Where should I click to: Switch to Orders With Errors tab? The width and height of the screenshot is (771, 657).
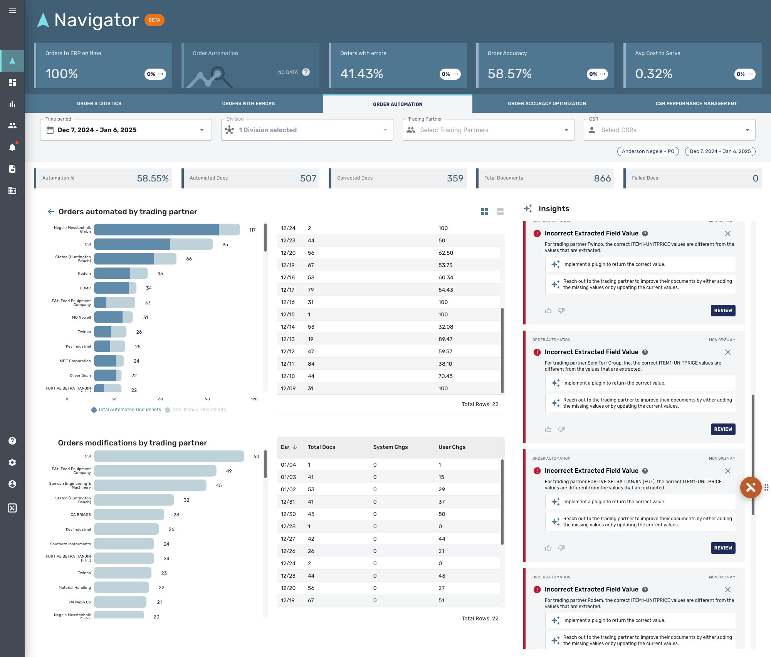click(x=249, y=104)
